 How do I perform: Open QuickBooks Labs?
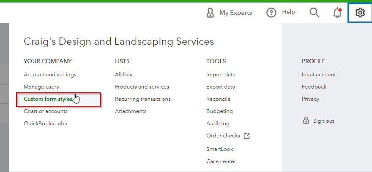click(x=45, y=124)
